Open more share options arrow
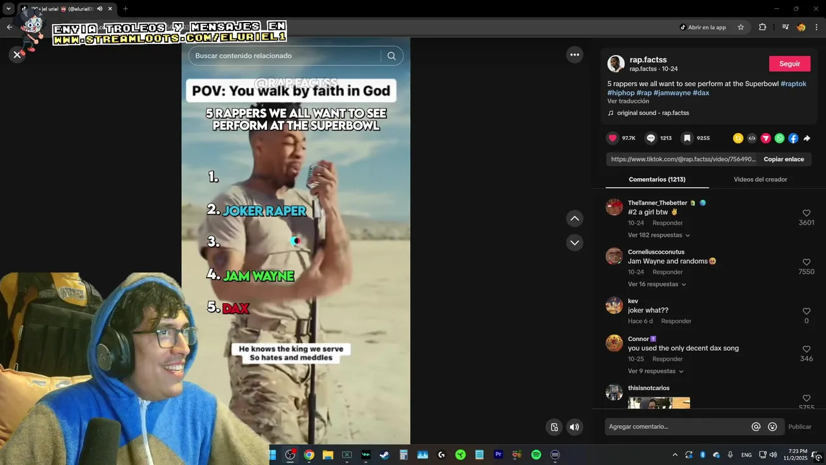This screenshot has height=465, width=826. [x=807, y=138]
